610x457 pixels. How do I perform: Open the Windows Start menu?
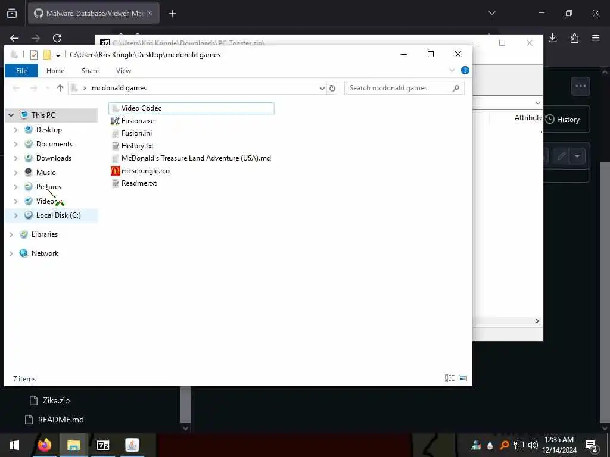point(14,445)
